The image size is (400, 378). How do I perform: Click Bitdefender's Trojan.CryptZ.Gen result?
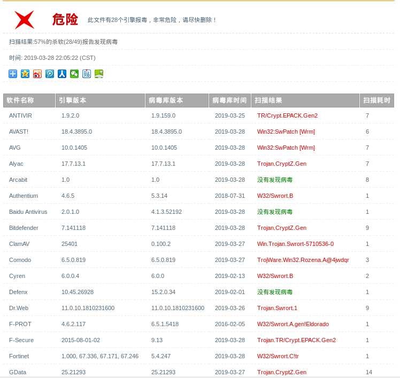point(282,228)
